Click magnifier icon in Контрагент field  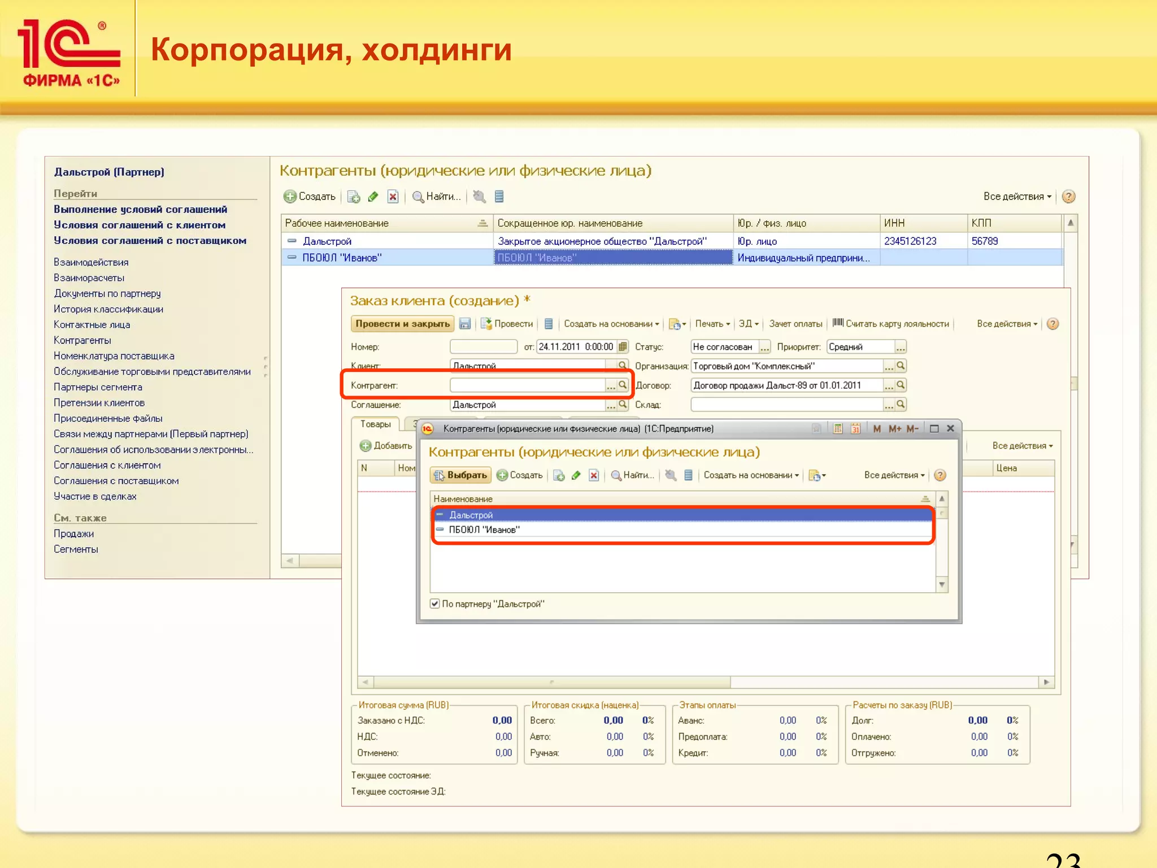click(x=623, y=385)
